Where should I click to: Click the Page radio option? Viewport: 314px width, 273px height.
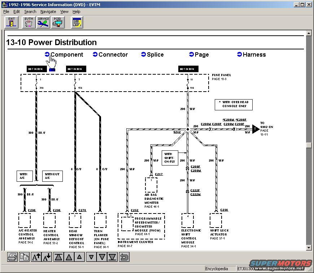(191, 54)
